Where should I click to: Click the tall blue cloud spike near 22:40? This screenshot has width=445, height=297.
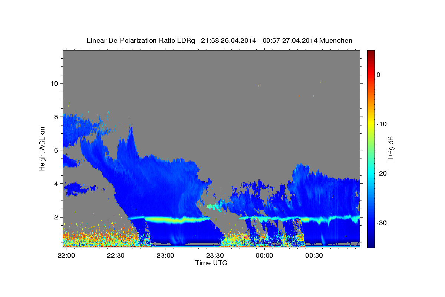tap(131, 143)
